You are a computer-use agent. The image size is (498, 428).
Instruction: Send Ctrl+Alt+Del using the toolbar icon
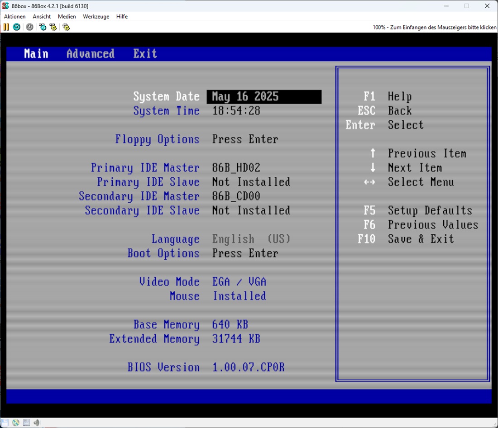pos(43,27)
